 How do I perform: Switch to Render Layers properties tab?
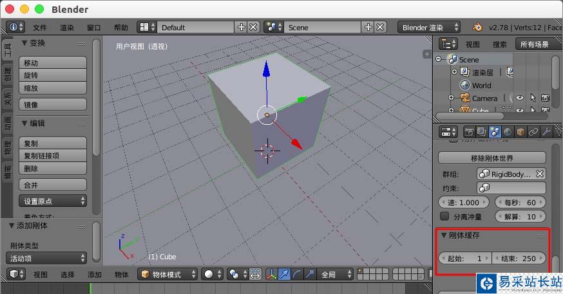pos(481,132)
